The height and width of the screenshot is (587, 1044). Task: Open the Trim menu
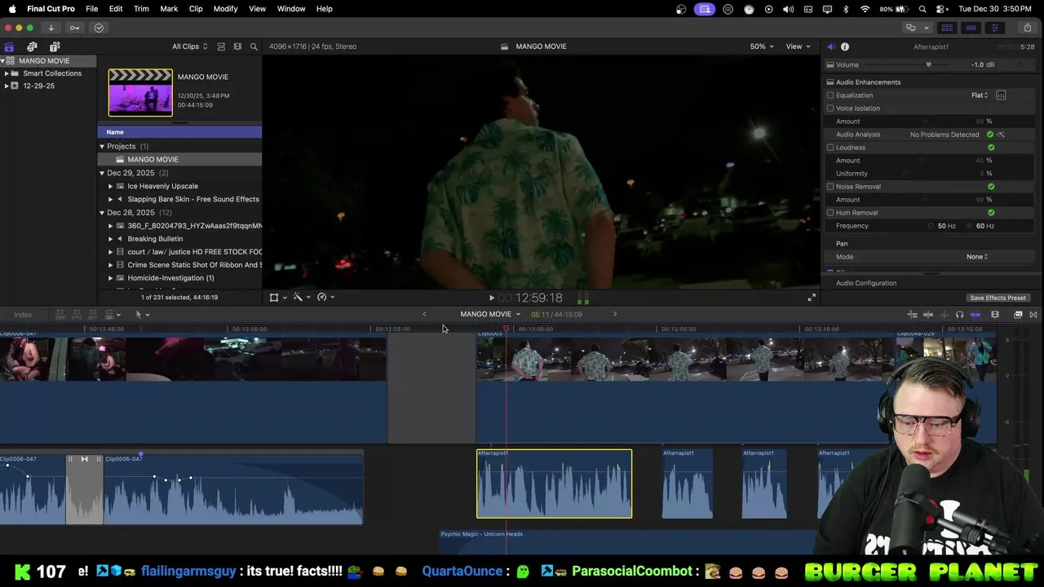(141, 9)
